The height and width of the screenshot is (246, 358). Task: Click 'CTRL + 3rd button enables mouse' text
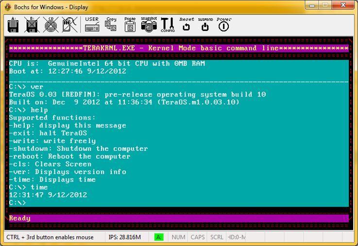(x=50, y=237)
